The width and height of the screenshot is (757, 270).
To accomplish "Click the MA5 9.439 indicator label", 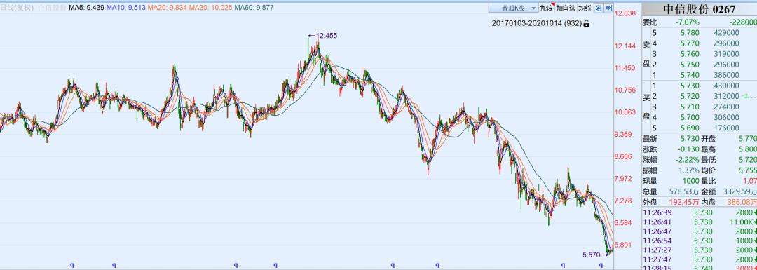I will click(x=86, y=8).
